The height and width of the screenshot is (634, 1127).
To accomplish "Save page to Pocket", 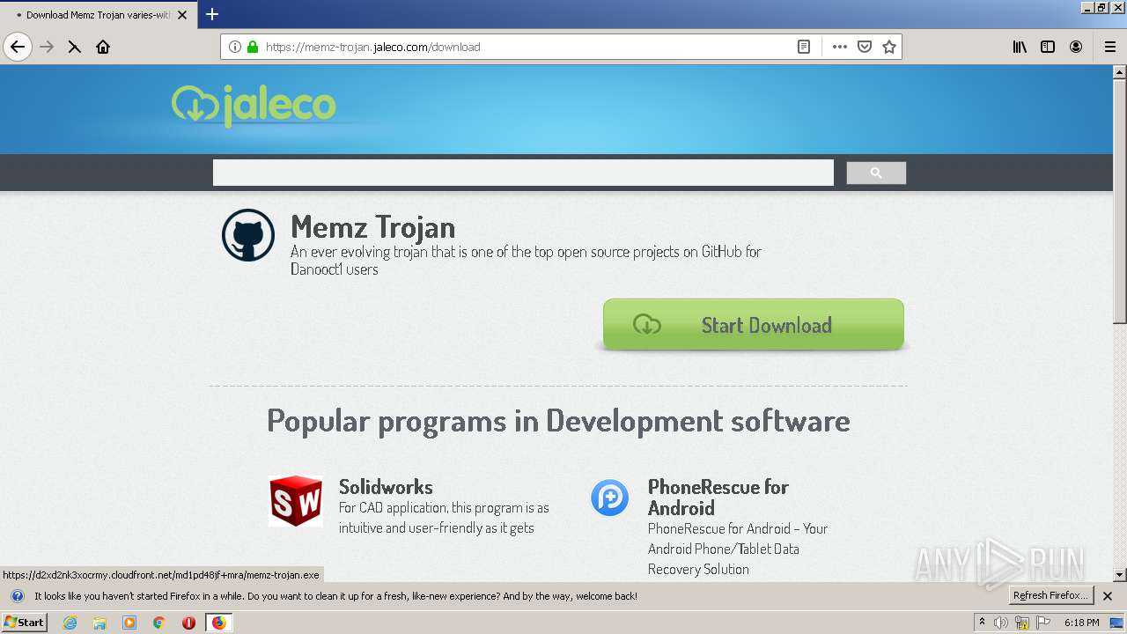I will [865, 47].
